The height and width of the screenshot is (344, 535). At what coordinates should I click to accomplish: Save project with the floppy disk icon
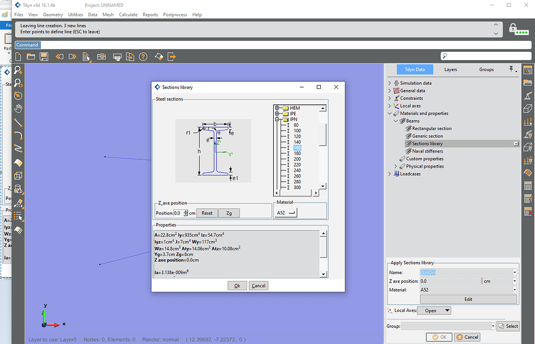44,56
